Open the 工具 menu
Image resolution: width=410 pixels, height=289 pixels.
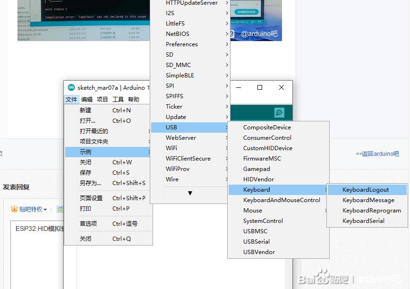(x=118, y=99)
